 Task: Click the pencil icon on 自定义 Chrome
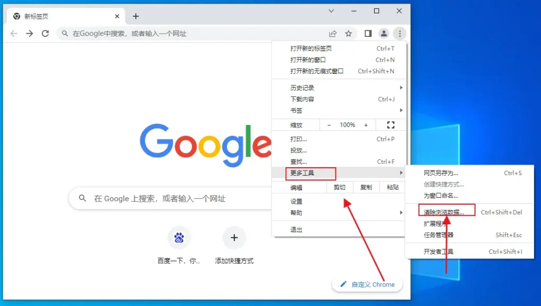click(x=343, y=284)
